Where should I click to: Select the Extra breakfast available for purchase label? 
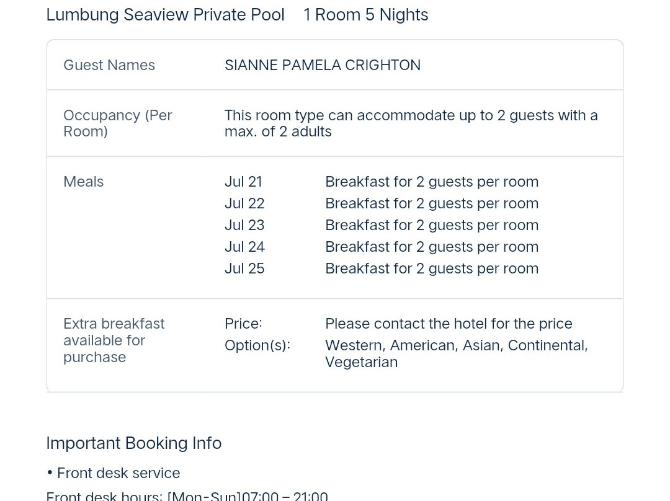click(114, 340)
